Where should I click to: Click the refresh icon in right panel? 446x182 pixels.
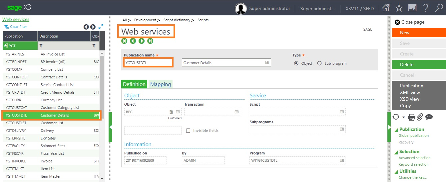point(396,117)
